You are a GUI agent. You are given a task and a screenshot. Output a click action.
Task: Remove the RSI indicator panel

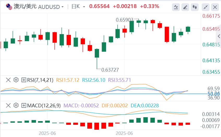coord(8,80)
